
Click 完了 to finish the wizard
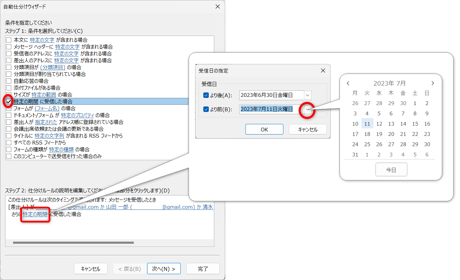(203, 269)
